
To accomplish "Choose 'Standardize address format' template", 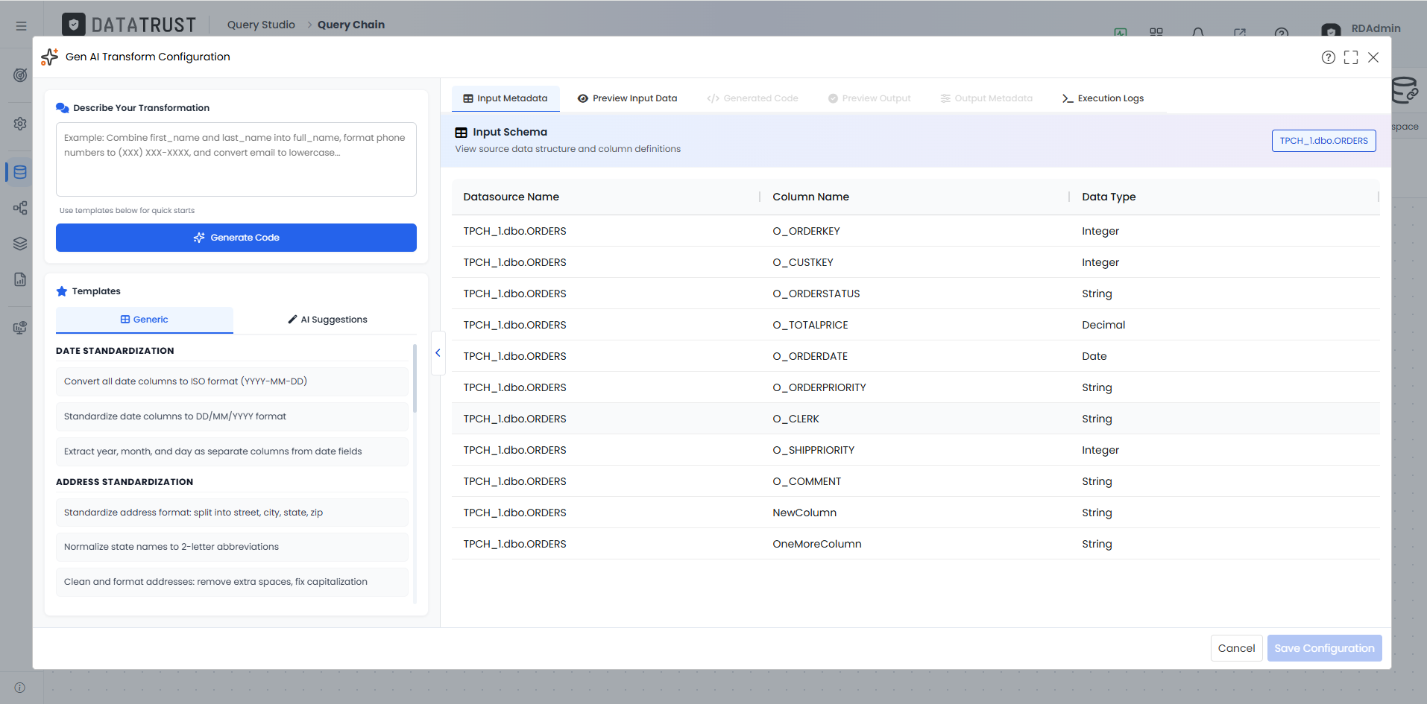I will coord(232,513).
